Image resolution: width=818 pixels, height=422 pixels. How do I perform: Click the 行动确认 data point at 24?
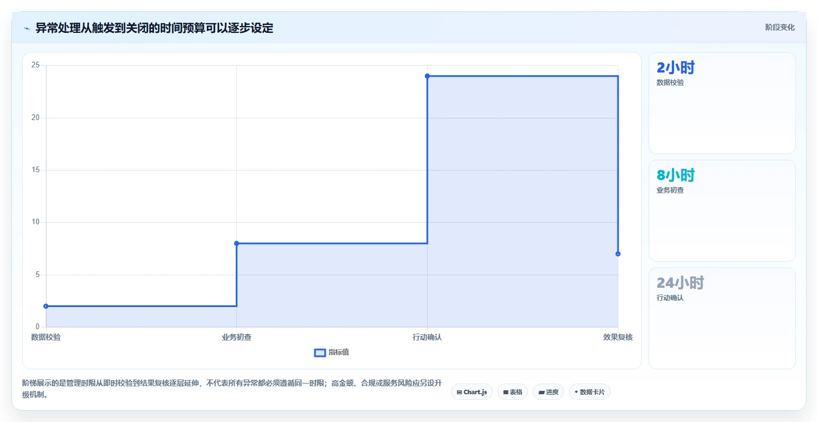click(427, 76)
